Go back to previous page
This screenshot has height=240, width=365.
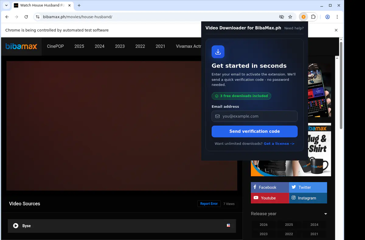[7, 17]
